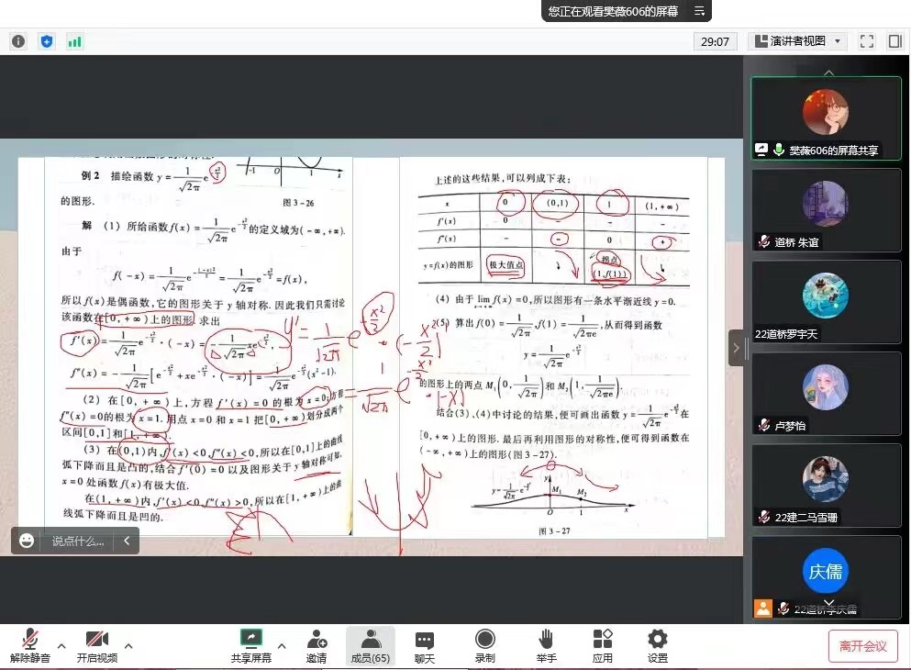Viewport: 911px width, 670px height.
Task: Start recording with the 录制 icon
Action: point(485,640)
